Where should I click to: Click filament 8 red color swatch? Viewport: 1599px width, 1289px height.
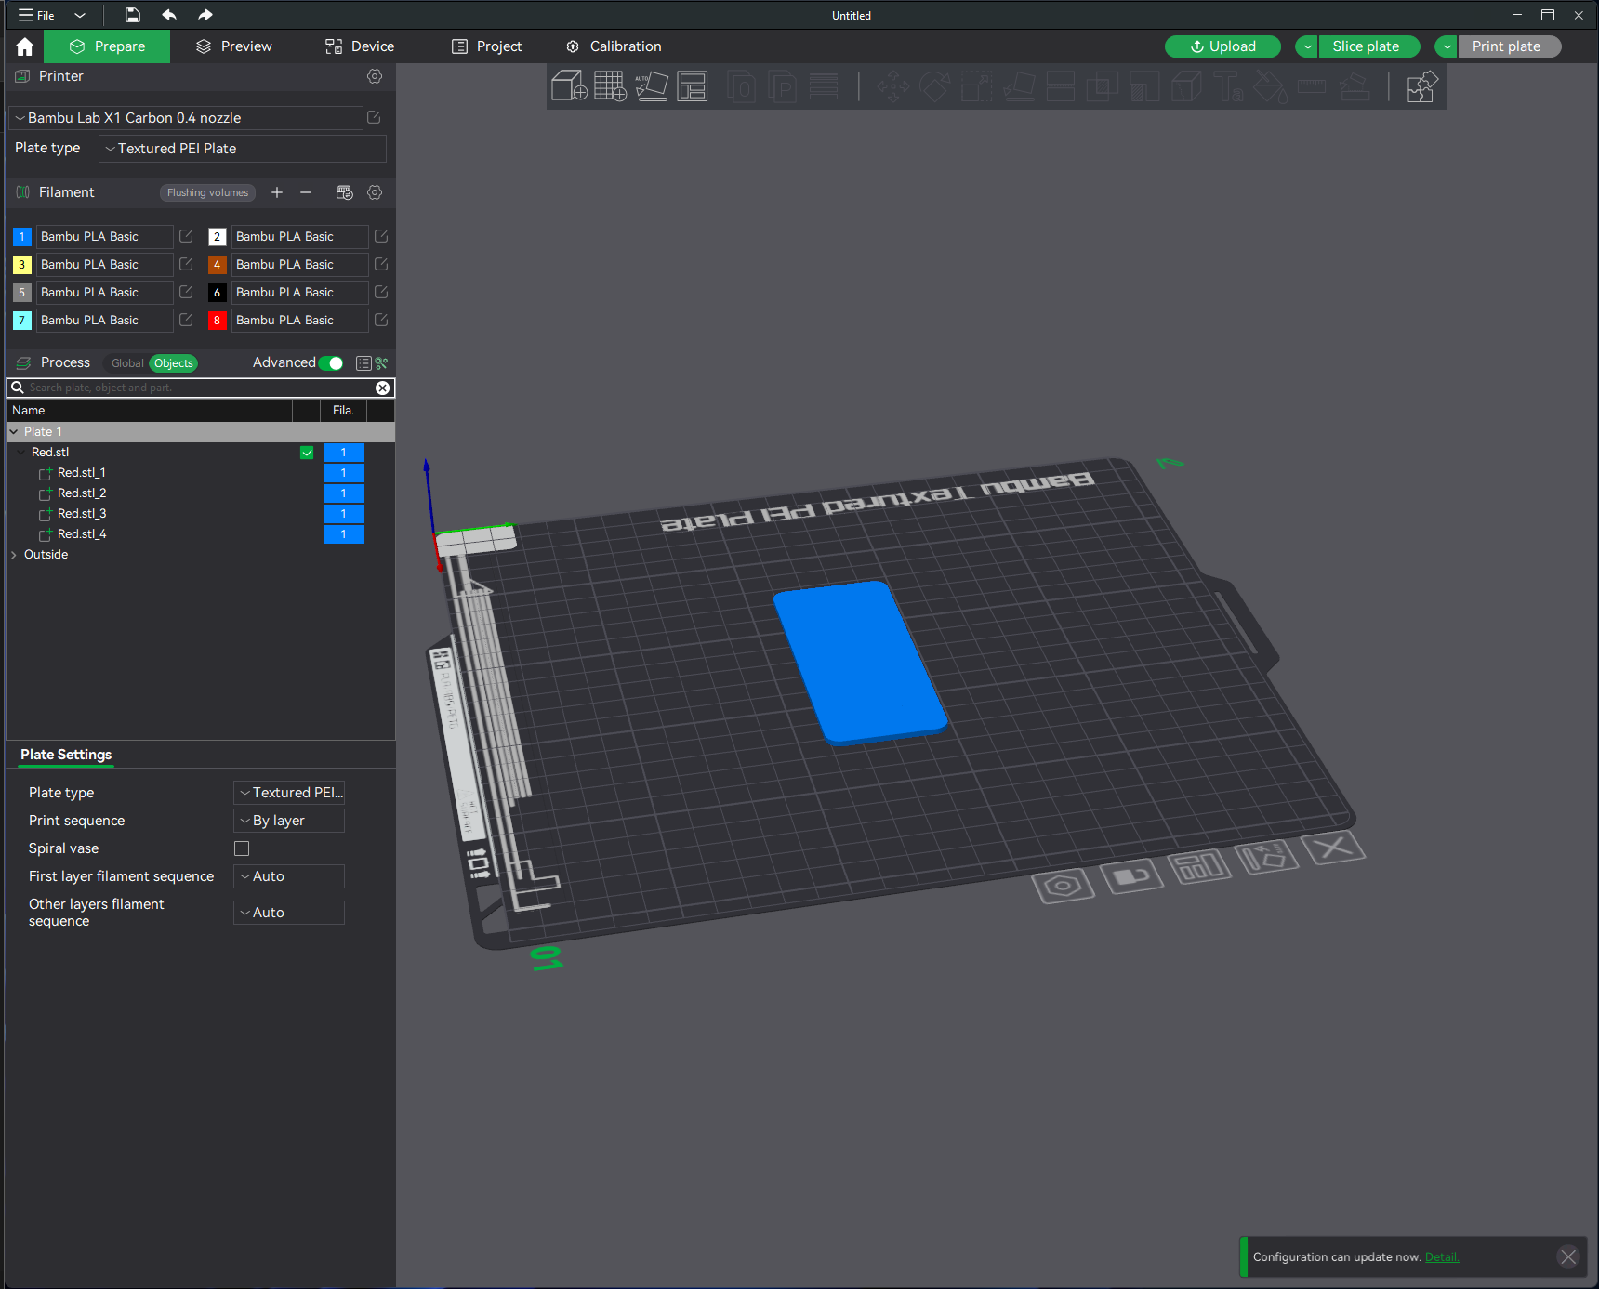pos(217,321)
